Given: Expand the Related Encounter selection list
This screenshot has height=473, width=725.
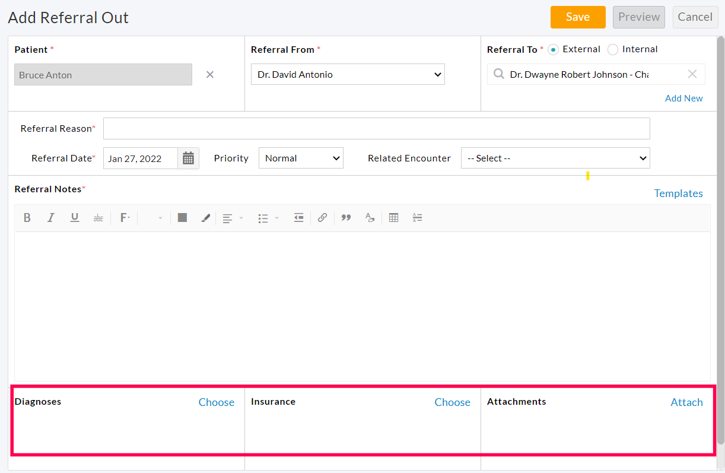Looking at the screenshot, I should 555,158.
